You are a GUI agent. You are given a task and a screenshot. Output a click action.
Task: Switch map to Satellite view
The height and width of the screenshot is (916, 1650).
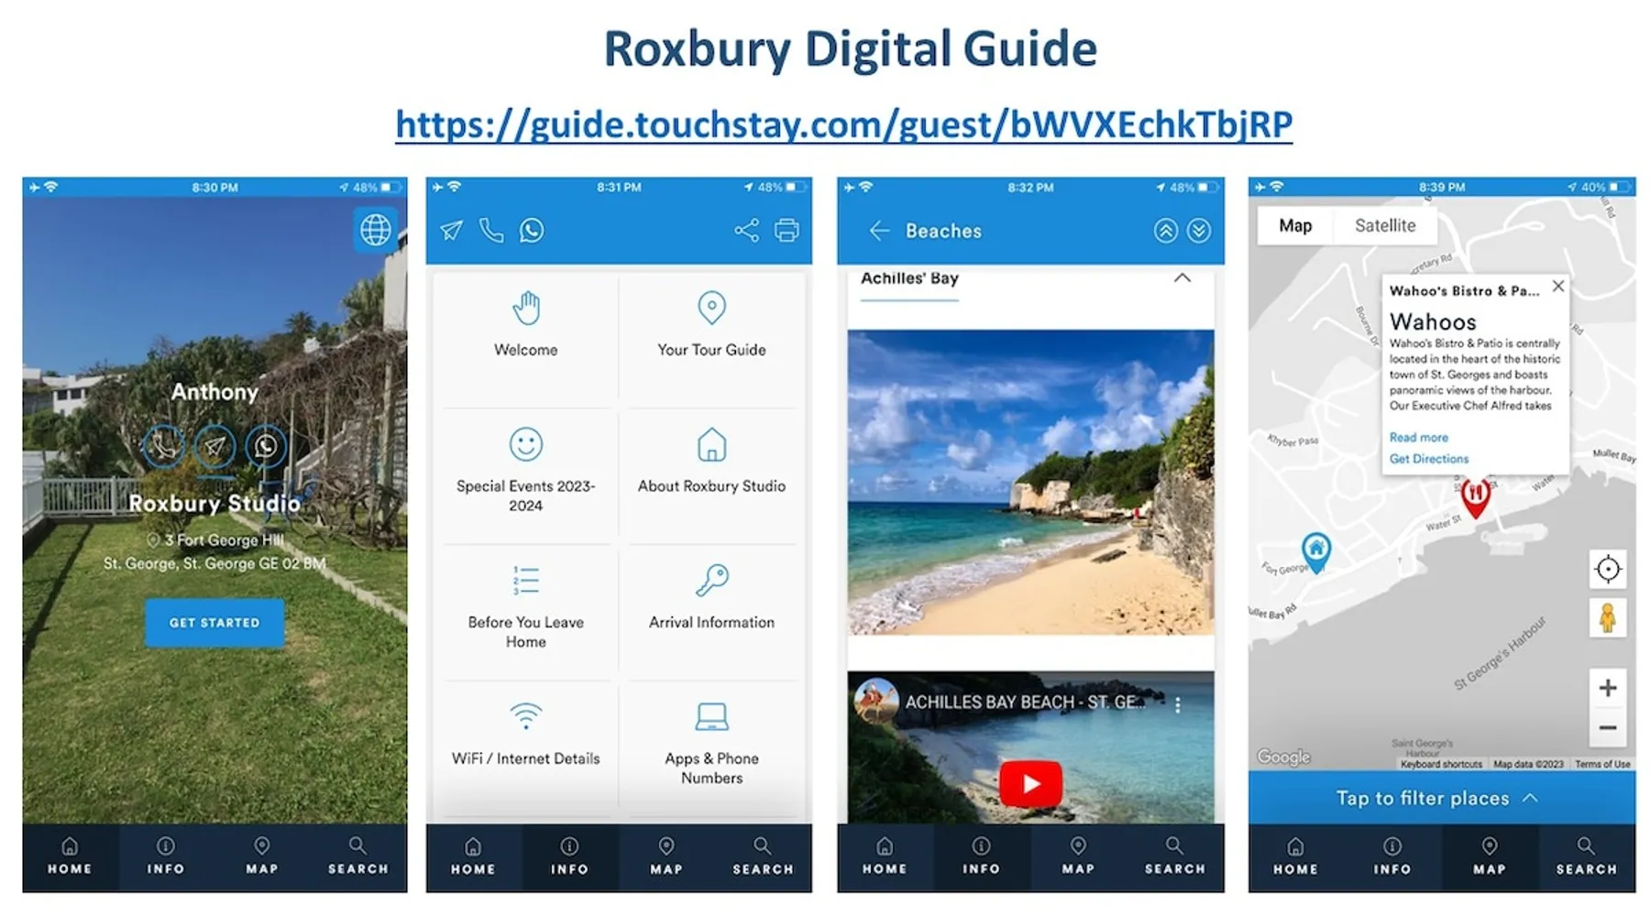1384,225
